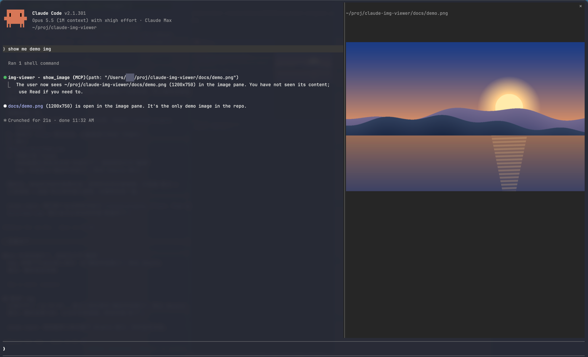
Task: Click 'use Read if you need to.' line
Action: coord(51,92)
